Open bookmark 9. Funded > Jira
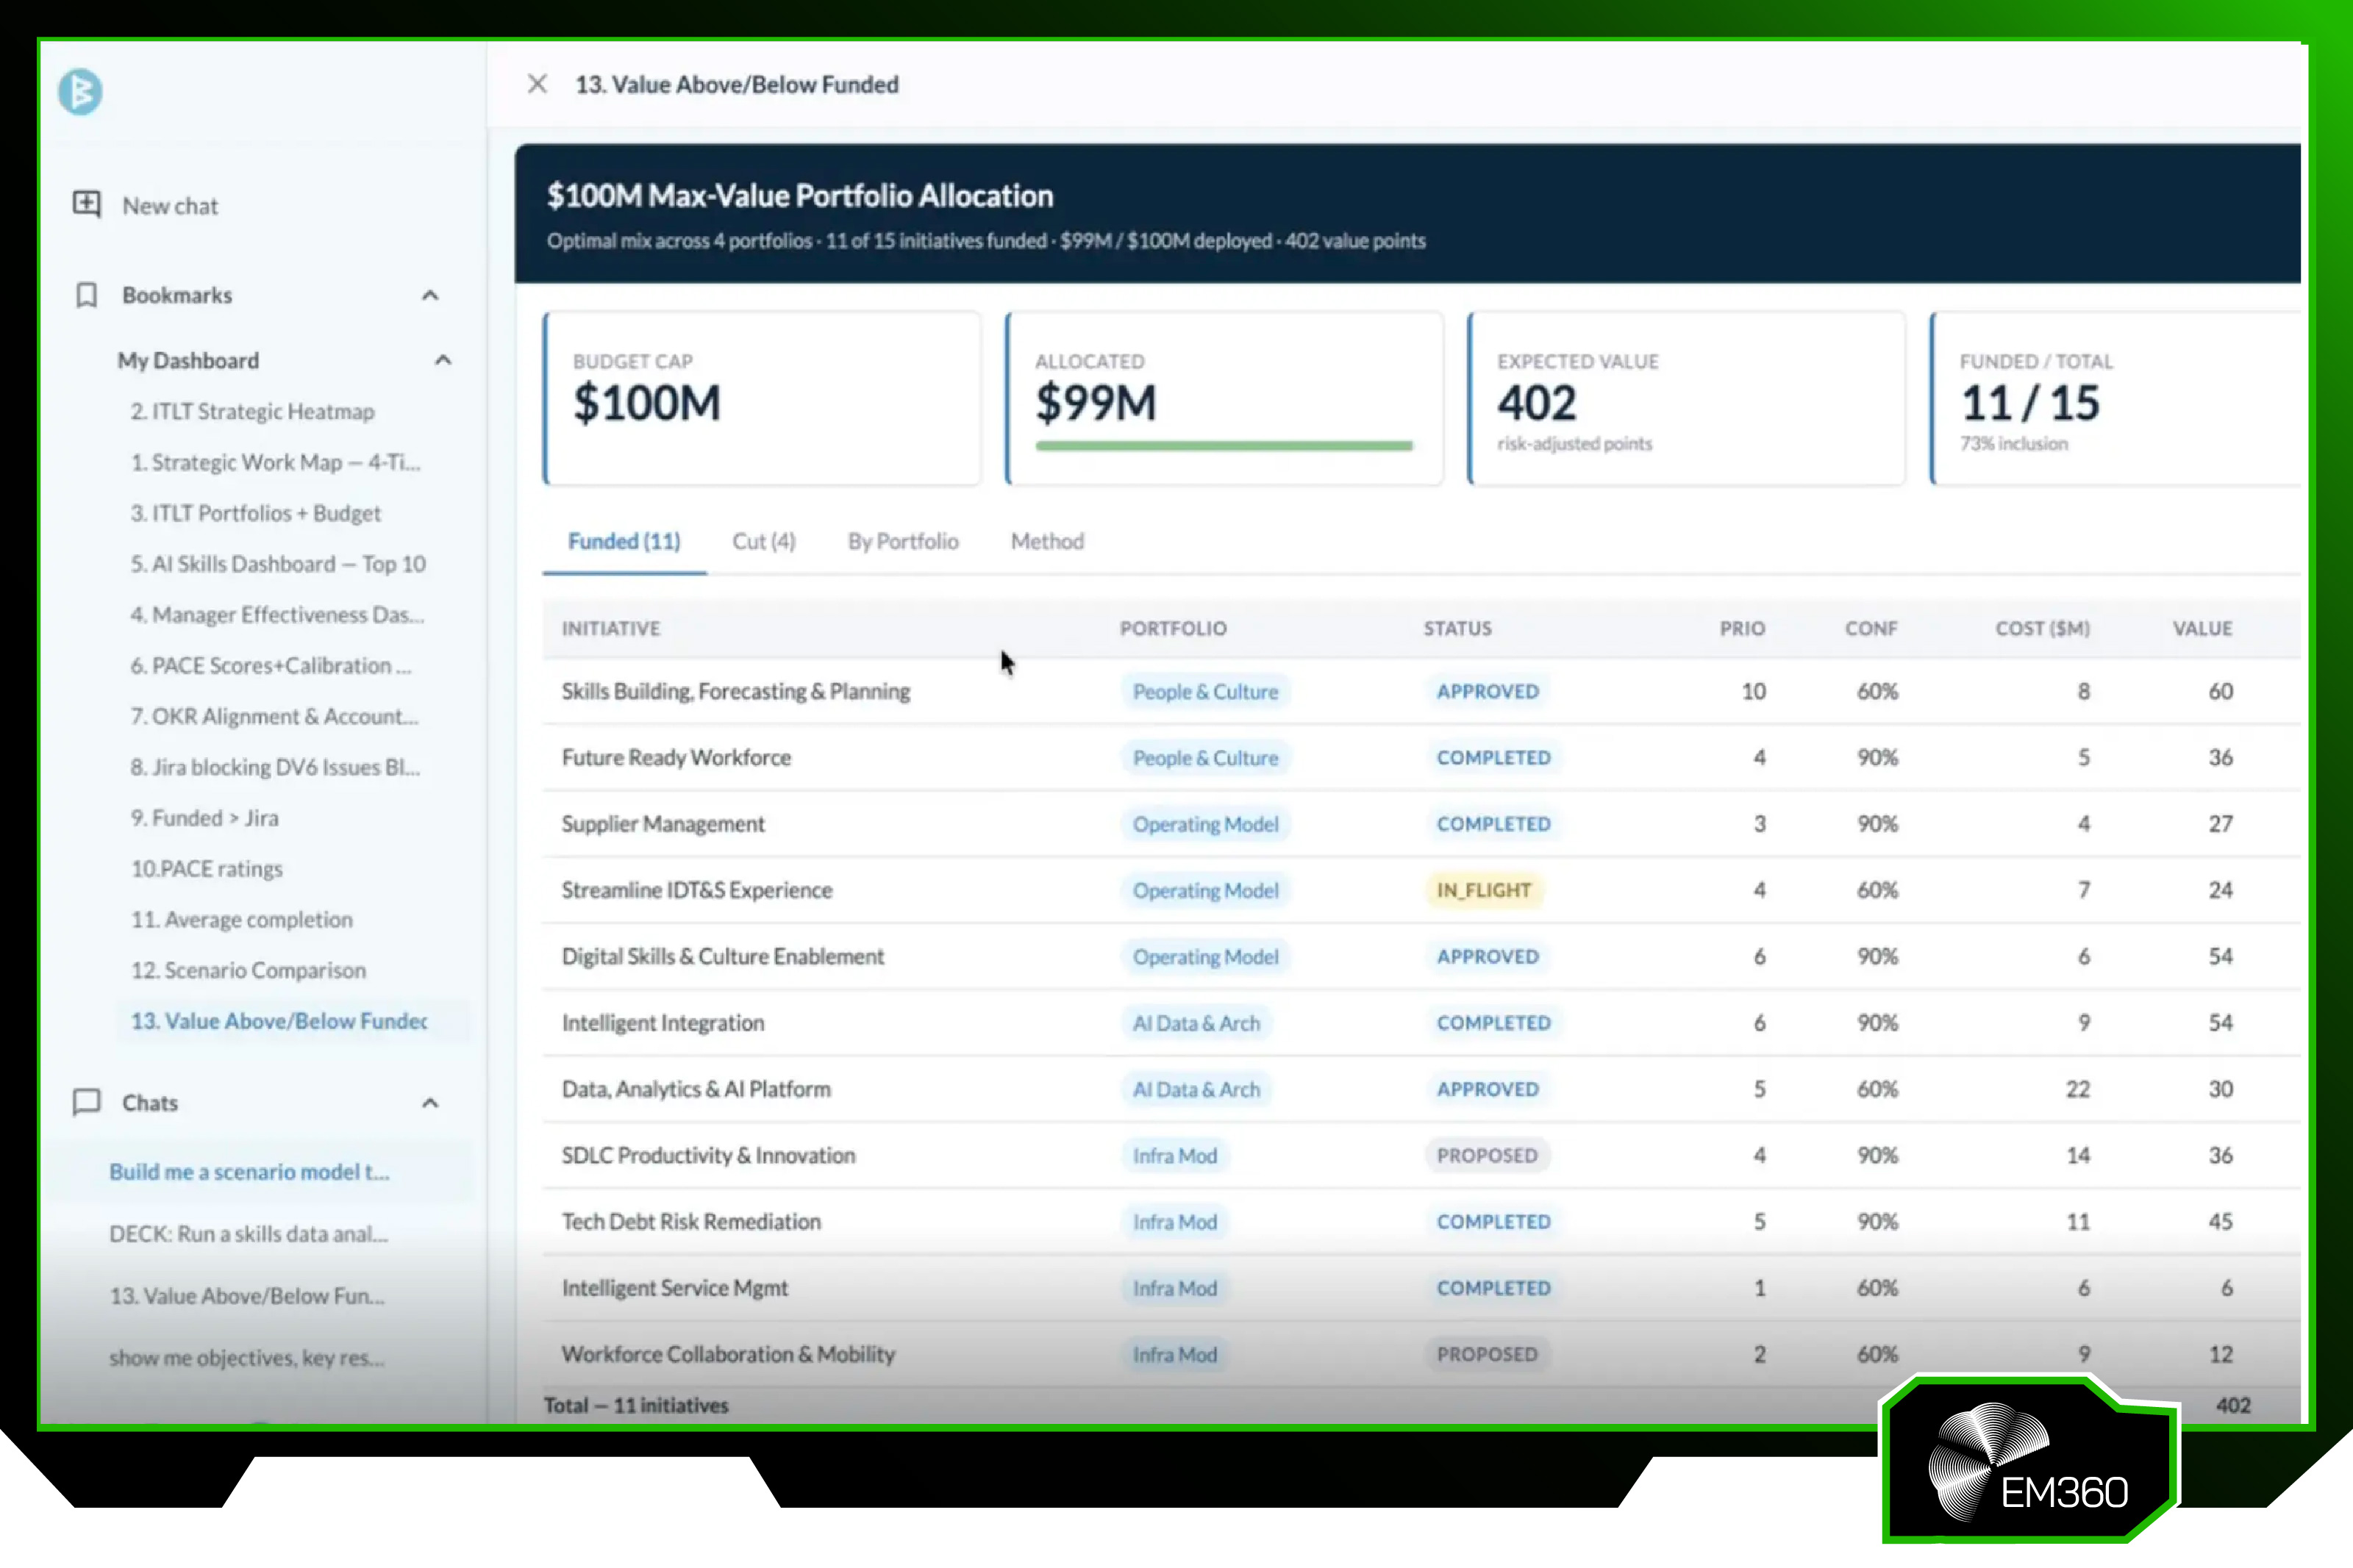 (204, 818)
